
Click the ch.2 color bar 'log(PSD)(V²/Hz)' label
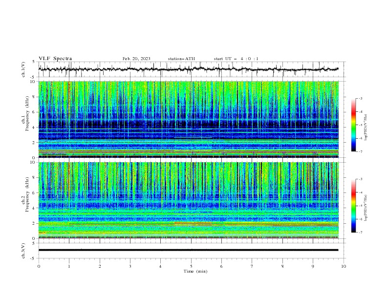point(366,208)
